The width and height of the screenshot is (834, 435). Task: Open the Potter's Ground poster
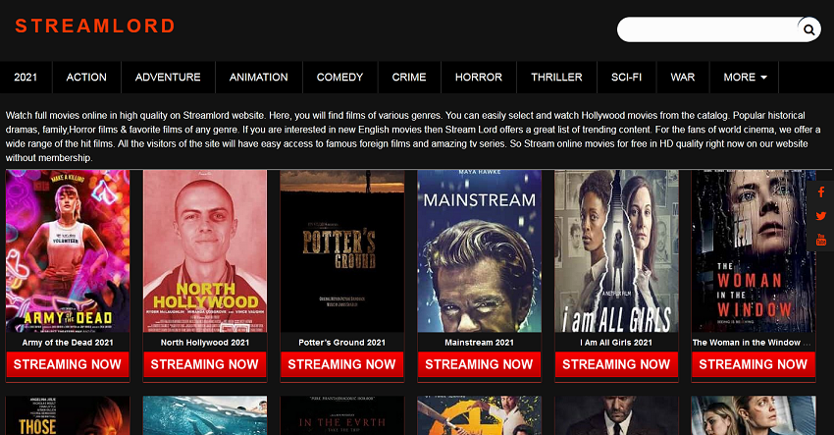342,250
